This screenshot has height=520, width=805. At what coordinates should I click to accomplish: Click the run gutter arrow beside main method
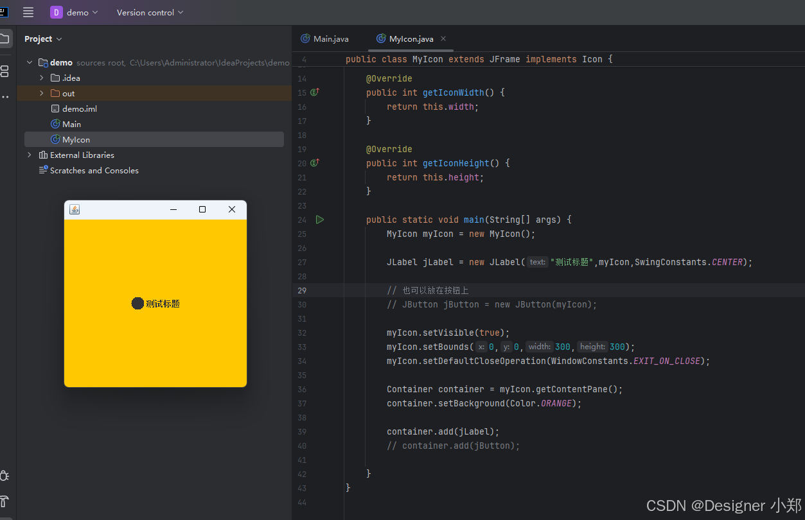coord(320,220)
